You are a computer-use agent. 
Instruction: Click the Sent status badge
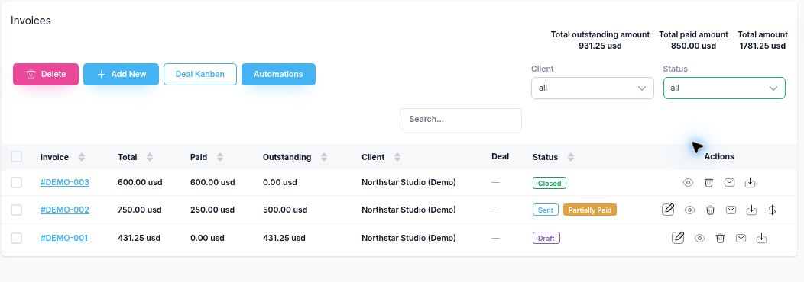546,210
